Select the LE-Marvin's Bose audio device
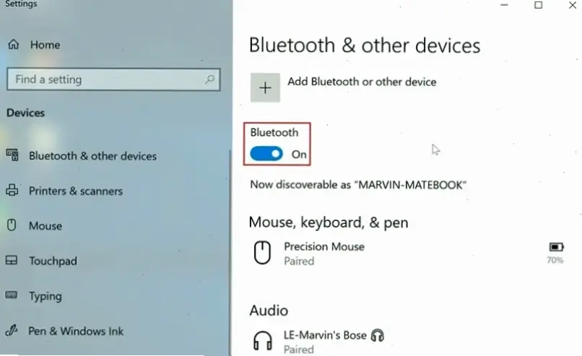Image resolution: width=582 pixels, height=356 pixels. pyautogui.click(x=326, y=335)
